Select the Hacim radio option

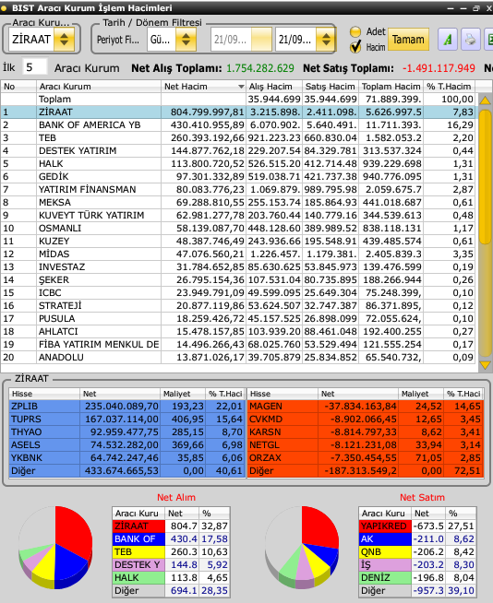(x=355, y=47)
